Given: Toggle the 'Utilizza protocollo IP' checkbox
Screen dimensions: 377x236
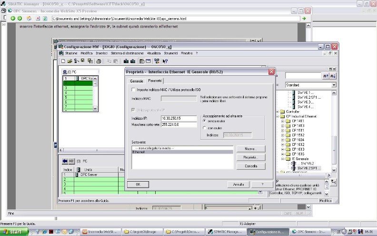Looking at the screenshot, I should click(133, 110).
